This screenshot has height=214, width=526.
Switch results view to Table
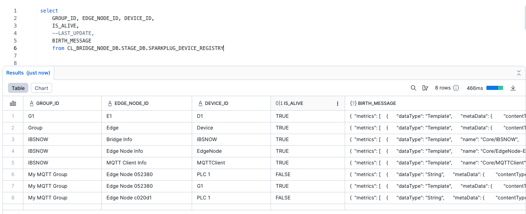(x=18, y=88)
